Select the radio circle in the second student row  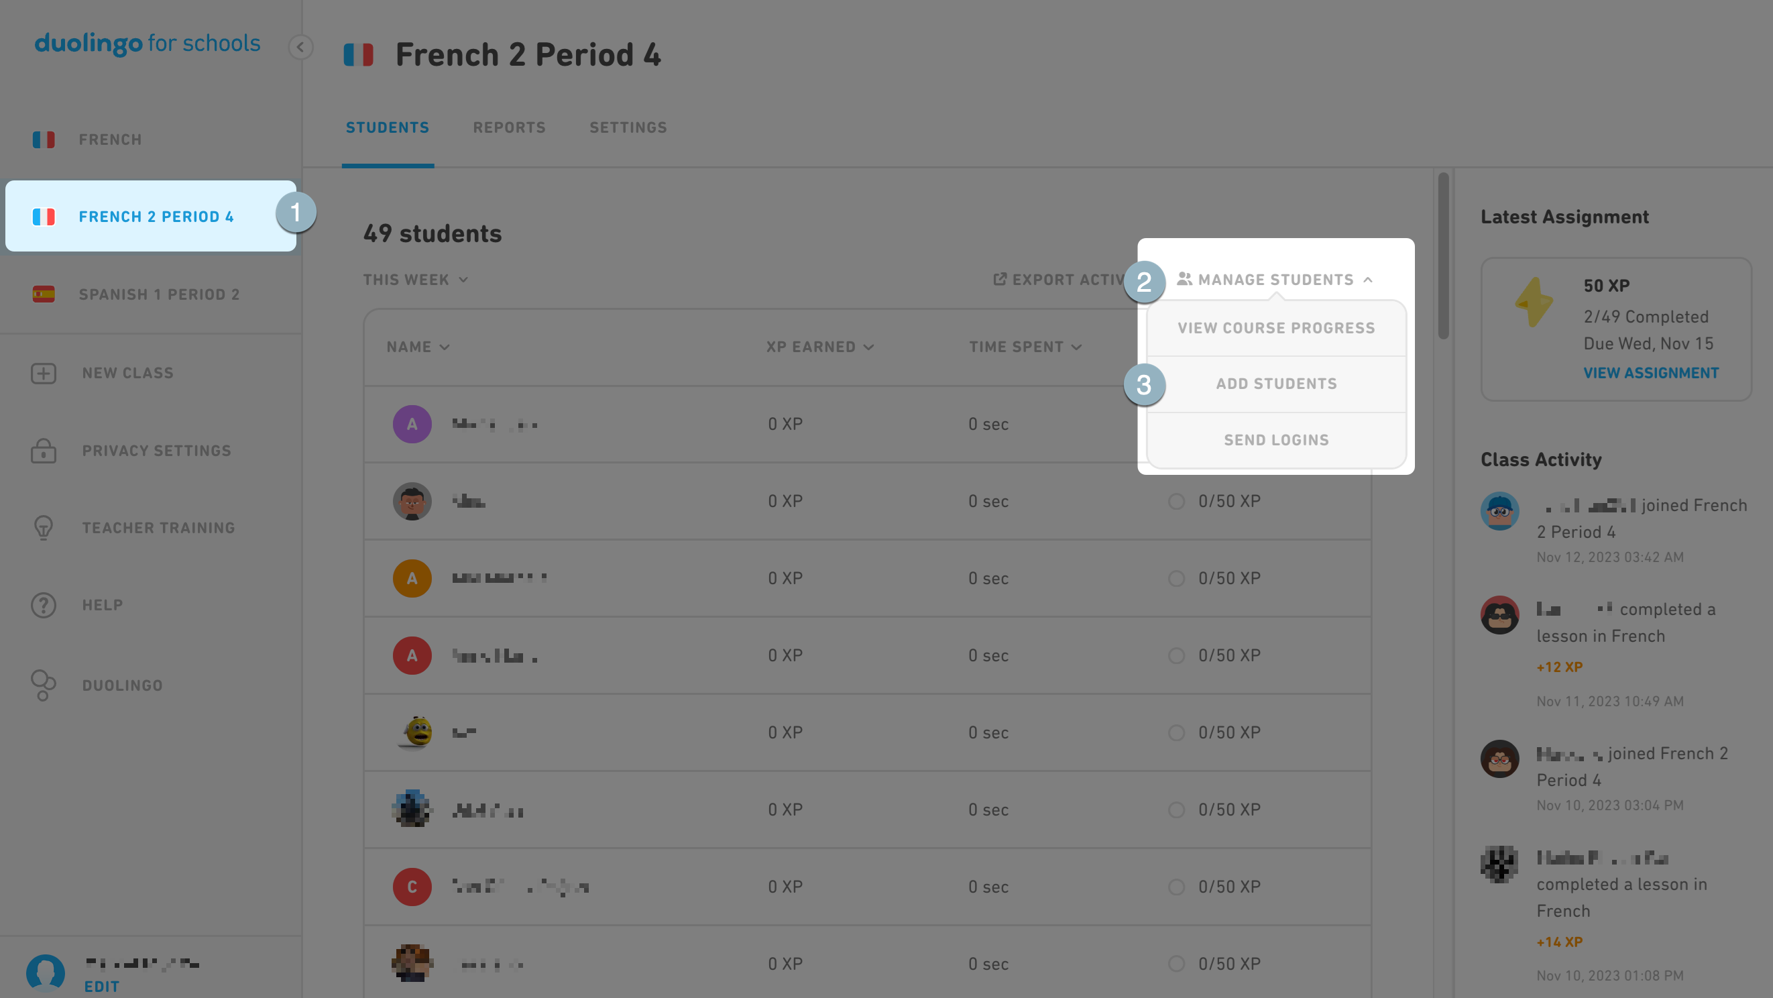pyautogui.click(x=1176, y=501)
